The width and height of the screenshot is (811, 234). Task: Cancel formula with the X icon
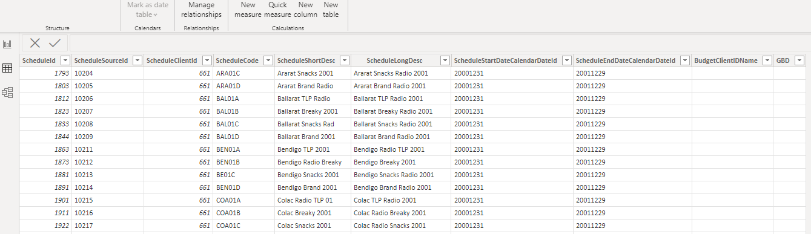point(35,43)
